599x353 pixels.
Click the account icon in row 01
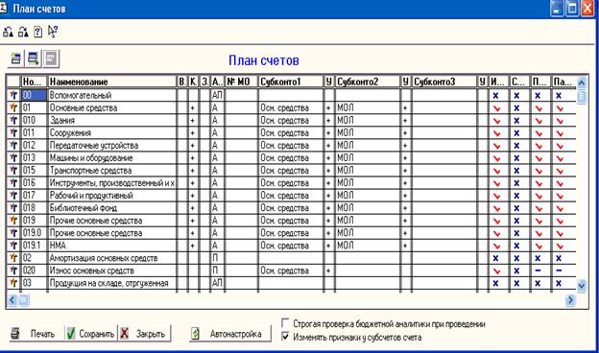[x=13, y=108]
